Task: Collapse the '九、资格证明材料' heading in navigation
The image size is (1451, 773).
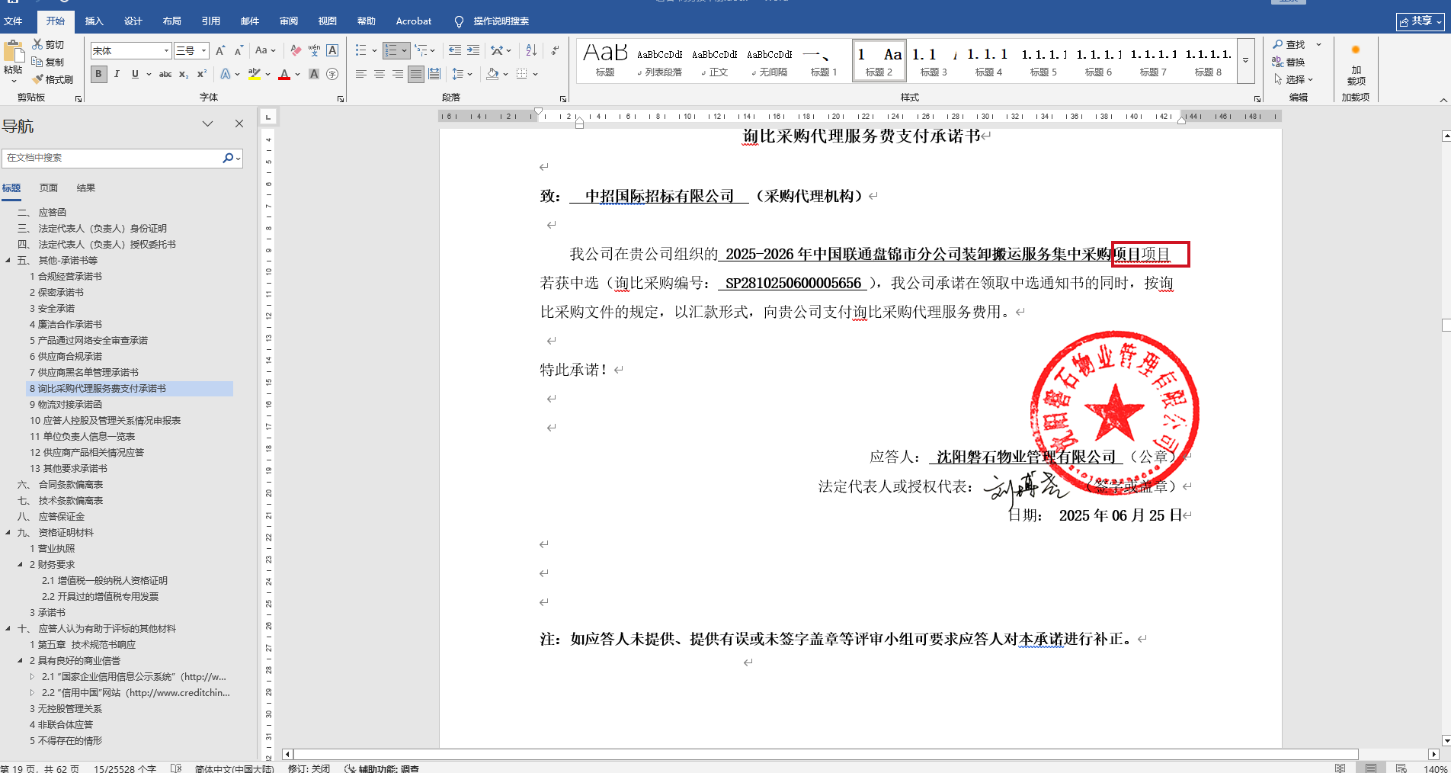Action: tap(8, 533)
